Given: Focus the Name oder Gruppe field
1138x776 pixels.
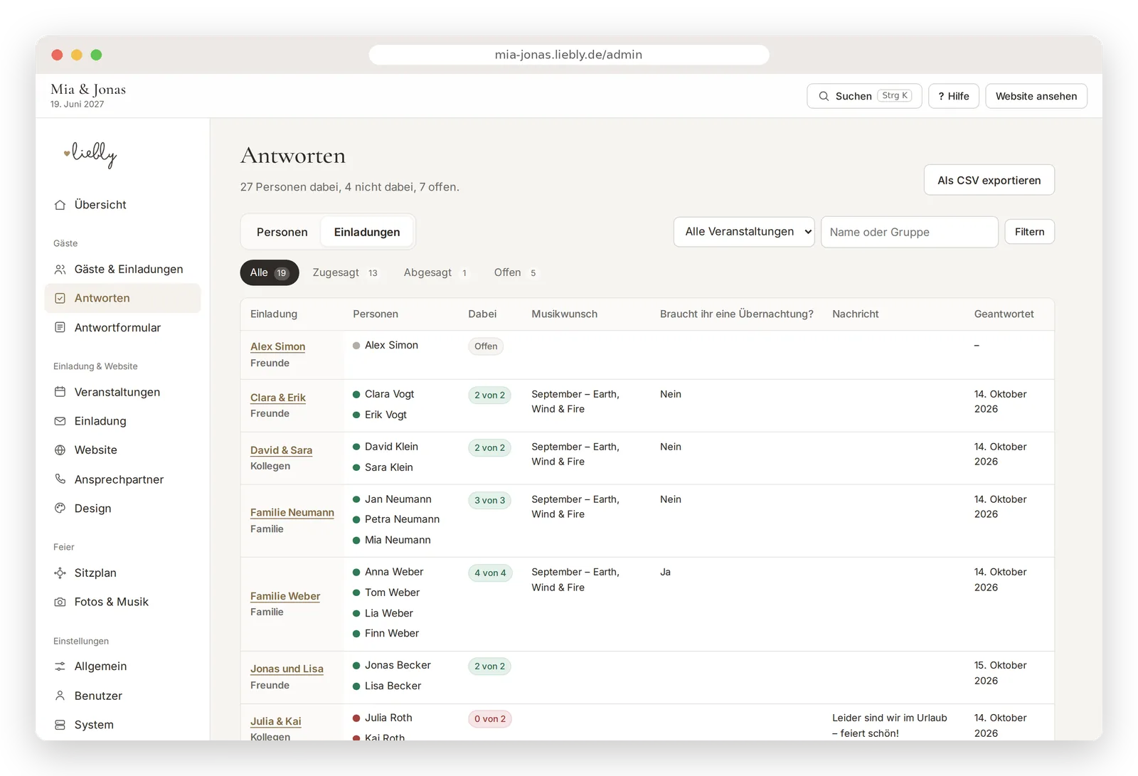Looking at the screenshot, I should tap(910, 232).
